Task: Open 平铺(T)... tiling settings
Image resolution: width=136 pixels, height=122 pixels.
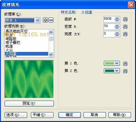Action: pyautogui.click(x=42, y=115)
